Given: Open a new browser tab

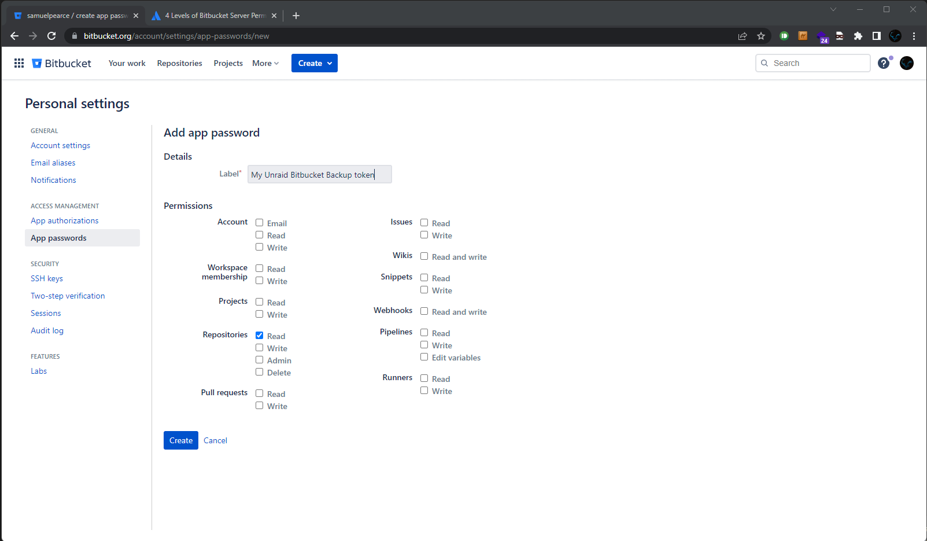Looking at the screenshot, I should click(296, 16).
